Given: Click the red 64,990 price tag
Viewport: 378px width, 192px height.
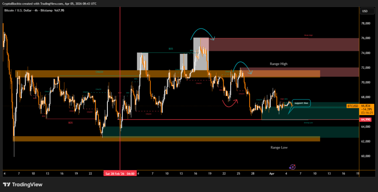Looking at the screenshot, I should 365,120.
